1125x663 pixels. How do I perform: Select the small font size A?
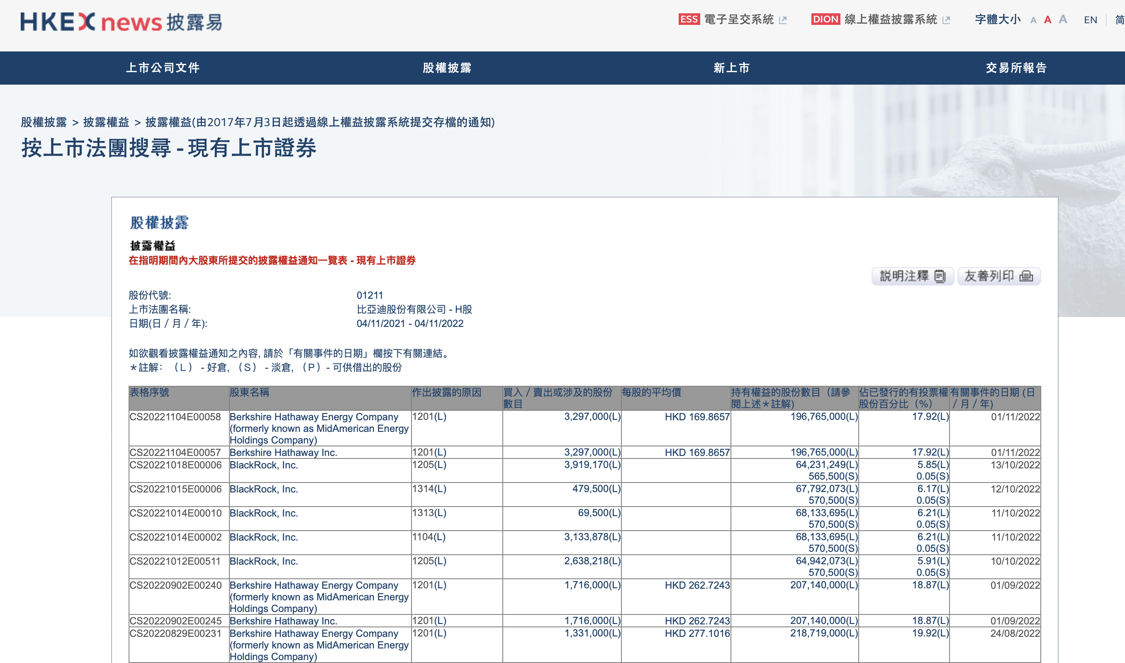[x=1033, y=21]
